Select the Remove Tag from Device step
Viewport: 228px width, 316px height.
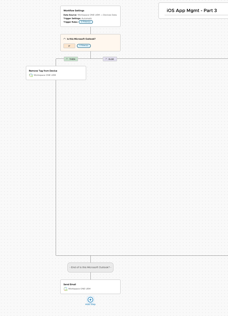(56, 73)
